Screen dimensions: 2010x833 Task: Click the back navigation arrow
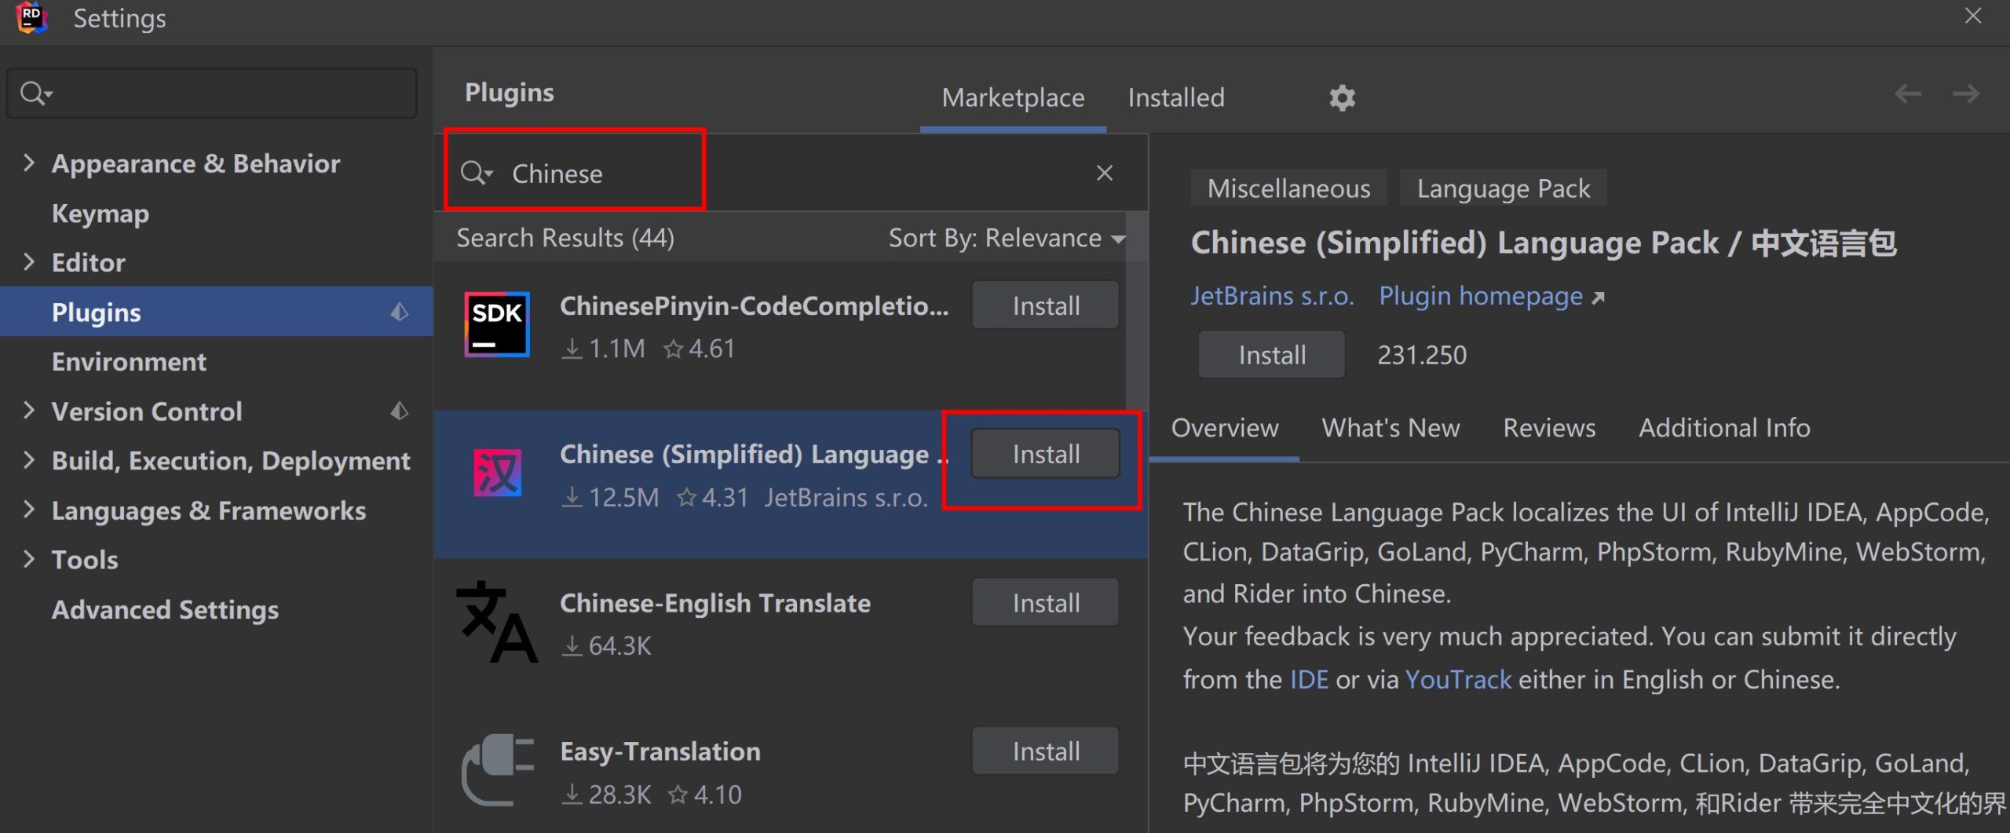[x=1908, y=94]
